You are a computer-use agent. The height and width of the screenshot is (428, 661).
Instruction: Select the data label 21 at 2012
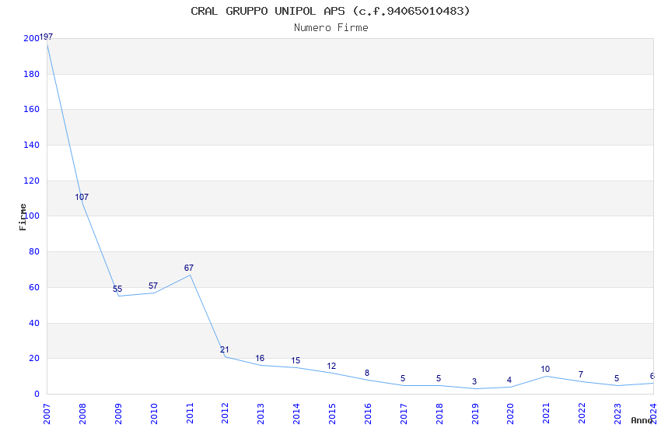[224, 349]
